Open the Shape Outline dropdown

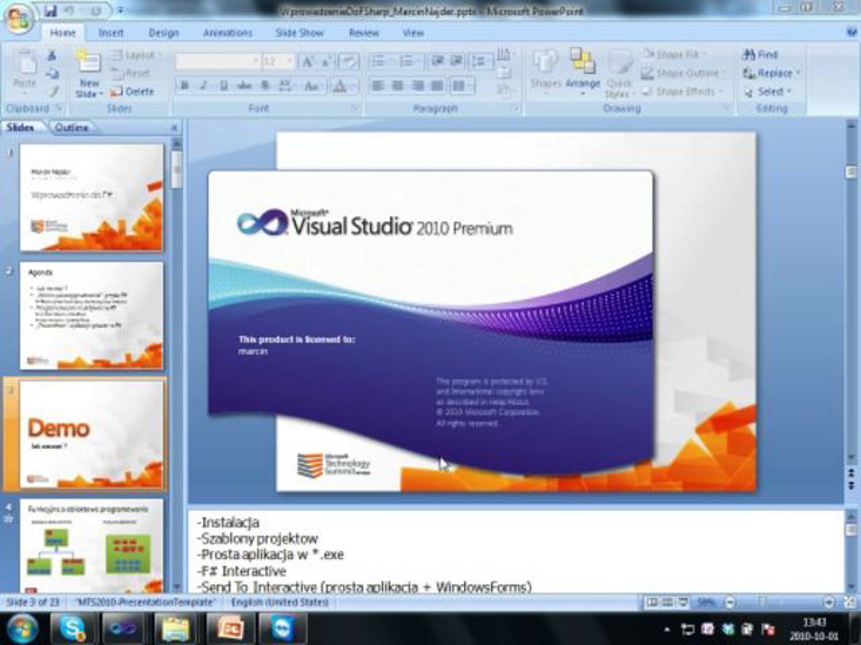[x=684, y=73]
